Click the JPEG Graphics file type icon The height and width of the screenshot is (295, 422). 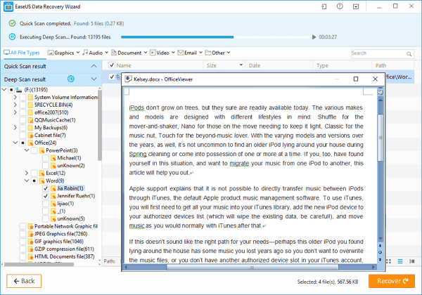coord(30,234)
